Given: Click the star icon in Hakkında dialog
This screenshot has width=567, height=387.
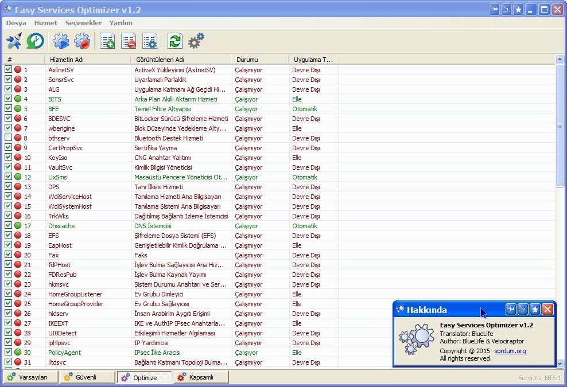Looking at the screenshot, I should (535, 309).
